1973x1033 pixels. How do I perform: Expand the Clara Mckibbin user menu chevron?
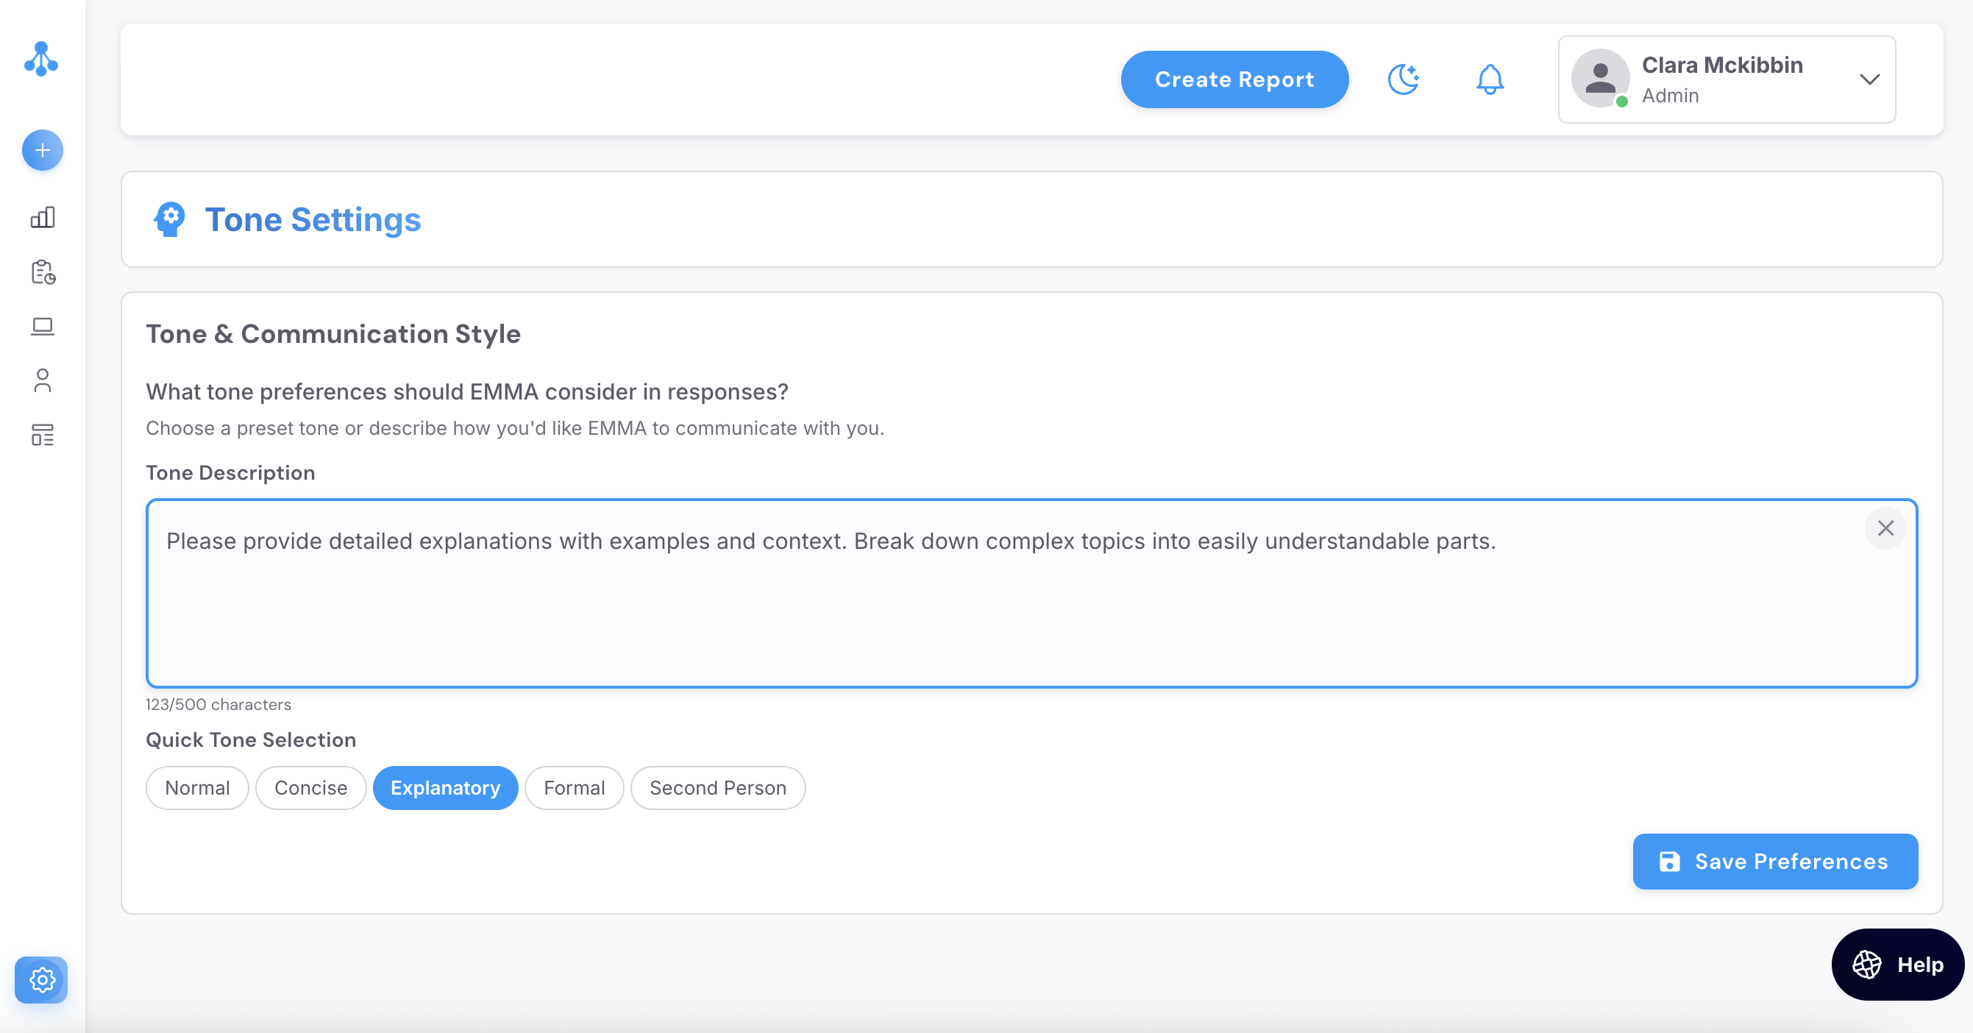coord(1869,79)
